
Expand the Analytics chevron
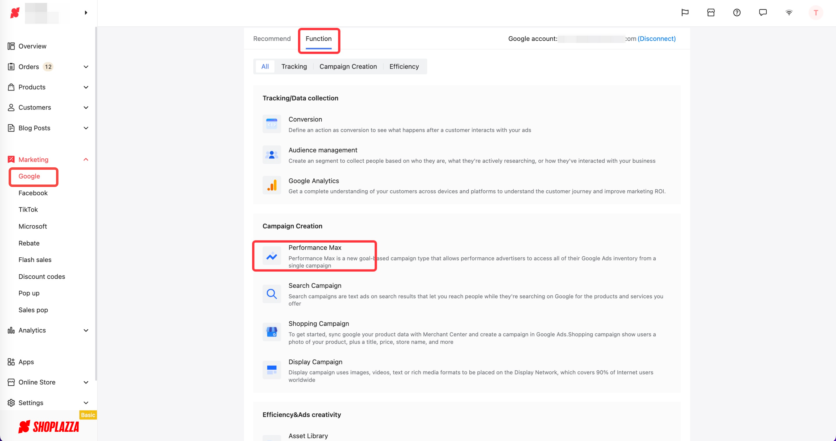[x=86, y=330]
